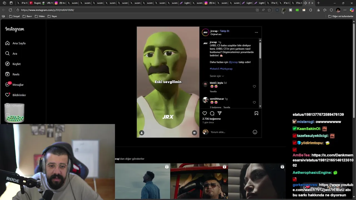Like semiihhacar's comment
Screen dimensions: 356x200
254,102
